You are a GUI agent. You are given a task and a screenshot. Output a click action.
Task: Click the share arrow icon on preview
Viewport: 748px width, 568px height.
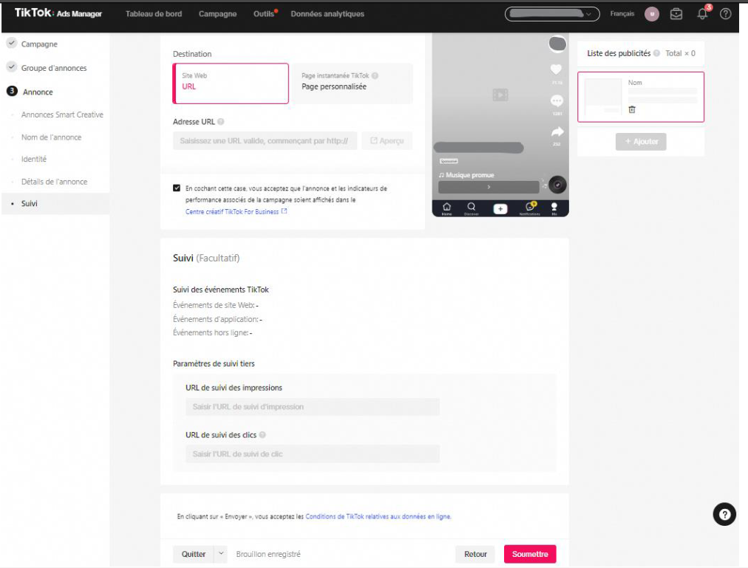(557, 132)
